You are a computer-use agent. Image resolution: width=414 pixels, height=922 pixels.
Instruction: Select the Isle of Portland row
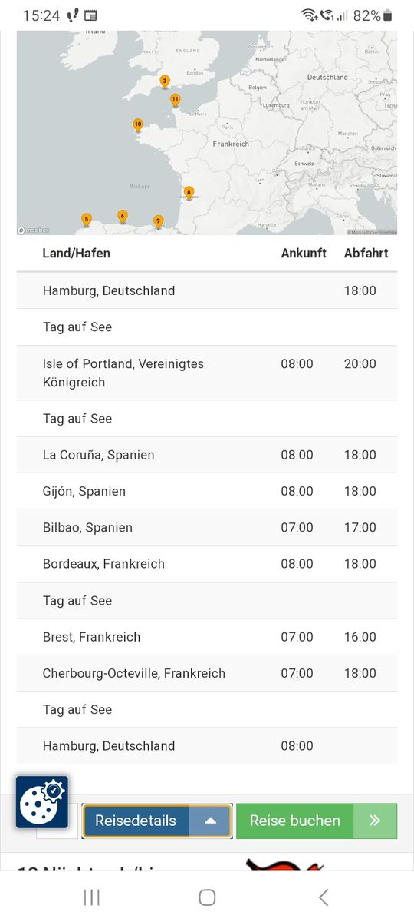point(207,373)
